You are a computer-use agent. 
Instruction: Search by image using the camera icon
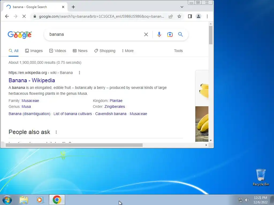170,34
